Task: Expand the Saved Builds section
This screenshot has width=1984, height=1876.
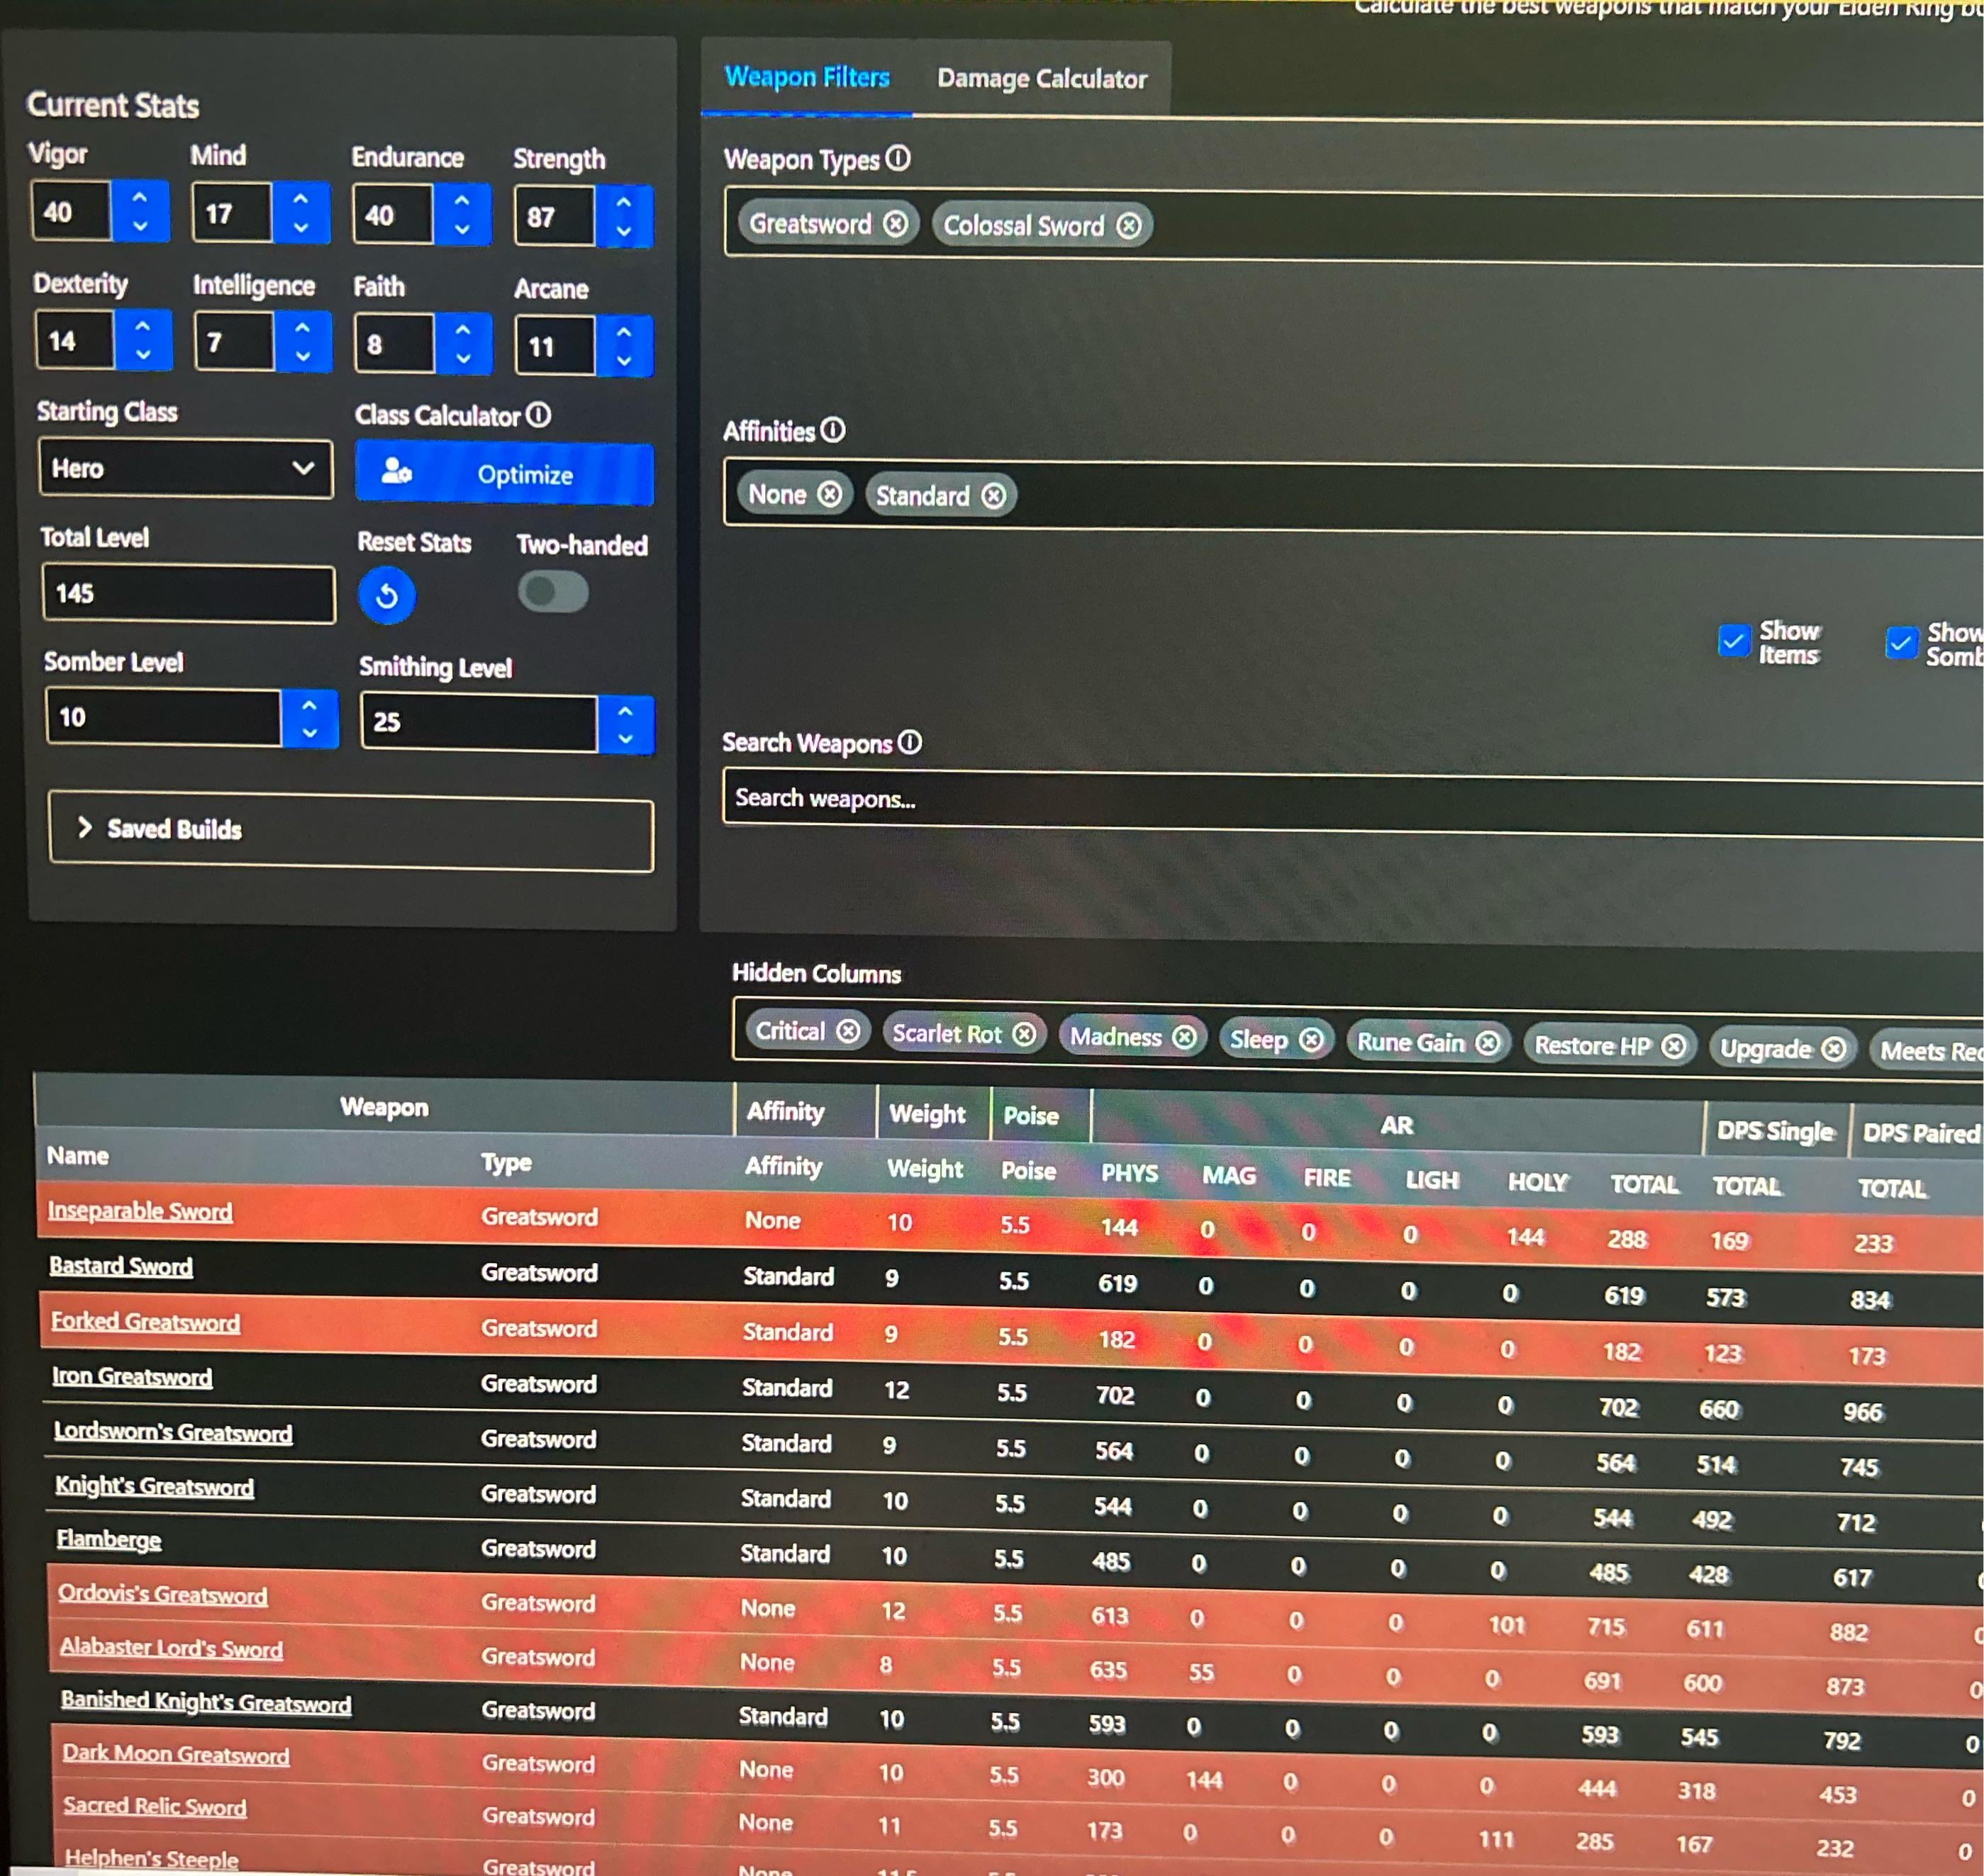Action: [x=351, y=832]
